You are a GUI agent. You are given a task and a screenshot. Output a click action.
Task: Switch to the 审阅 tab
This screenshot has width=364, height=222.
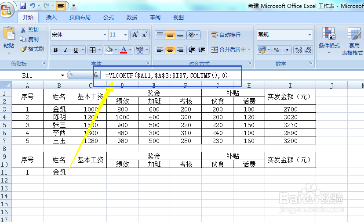(155, 18)
